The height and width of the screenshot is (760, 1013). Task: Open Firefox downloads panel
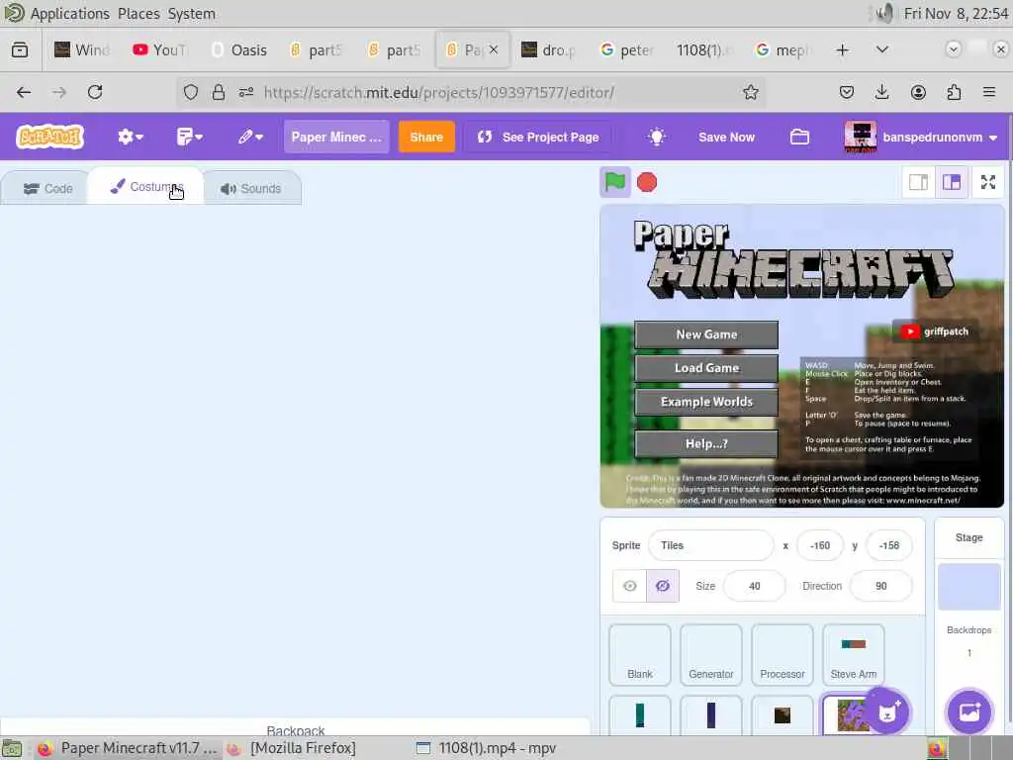[881, 92]
